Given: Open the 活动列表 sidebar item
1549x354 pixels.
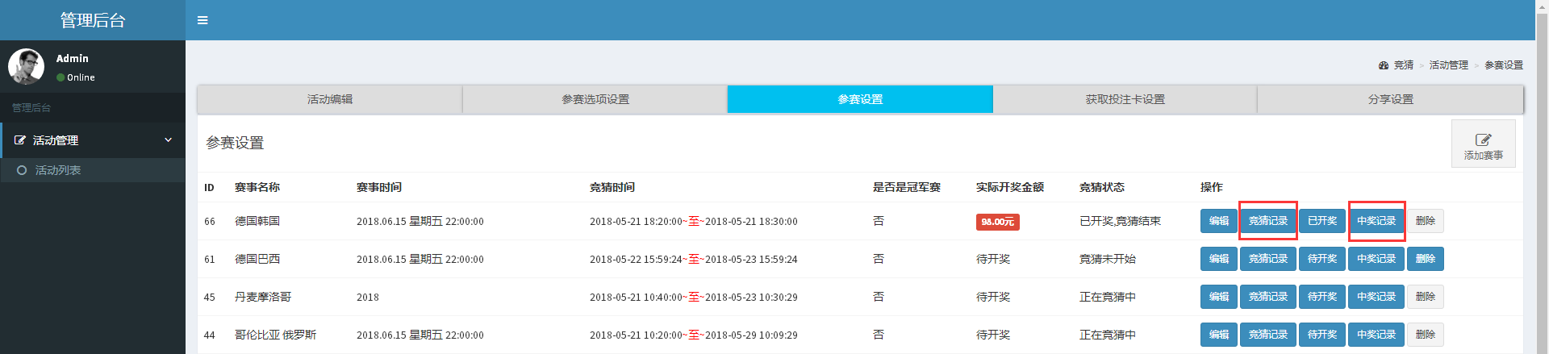Looking at the screenshot, I should click(x=58, y=170).
